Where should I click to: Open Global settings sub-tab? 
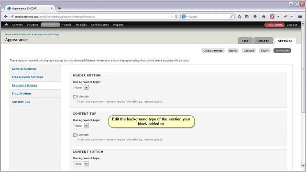coord(213,51)
